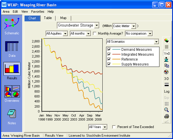The height and width of the screenshot is (139, 173).
Task: Maximize the WEAP window
Action: click(x=162, y=5)
